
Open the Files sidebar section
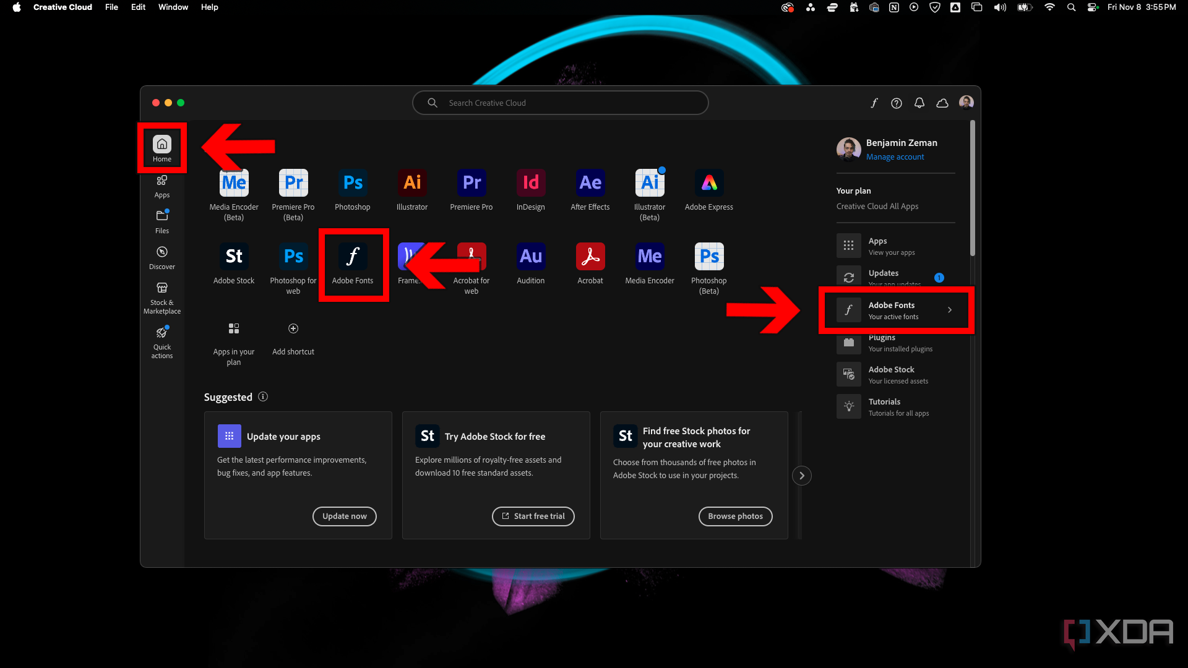162,222
